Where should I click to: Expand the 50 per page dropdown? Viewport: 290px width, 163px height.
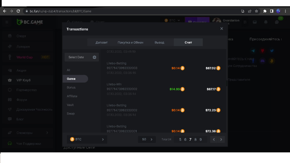coord(147,139)
